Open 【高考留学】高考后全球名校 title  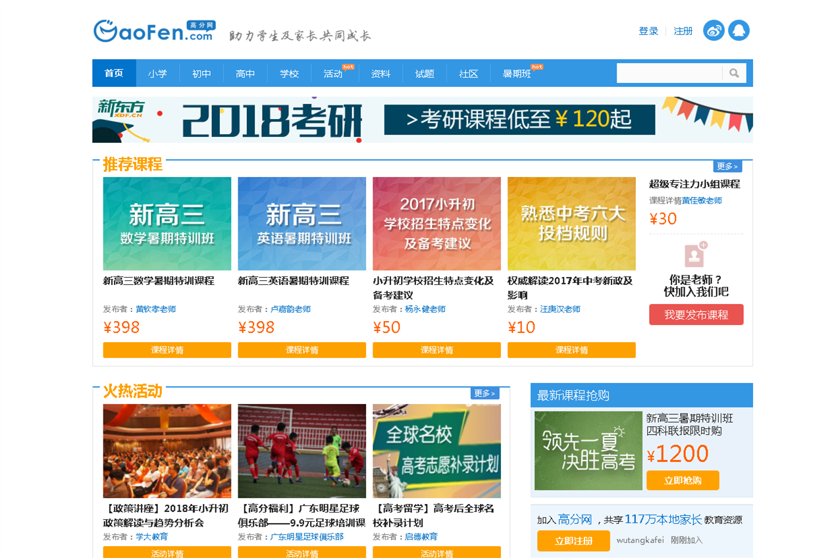click(434, 515)
